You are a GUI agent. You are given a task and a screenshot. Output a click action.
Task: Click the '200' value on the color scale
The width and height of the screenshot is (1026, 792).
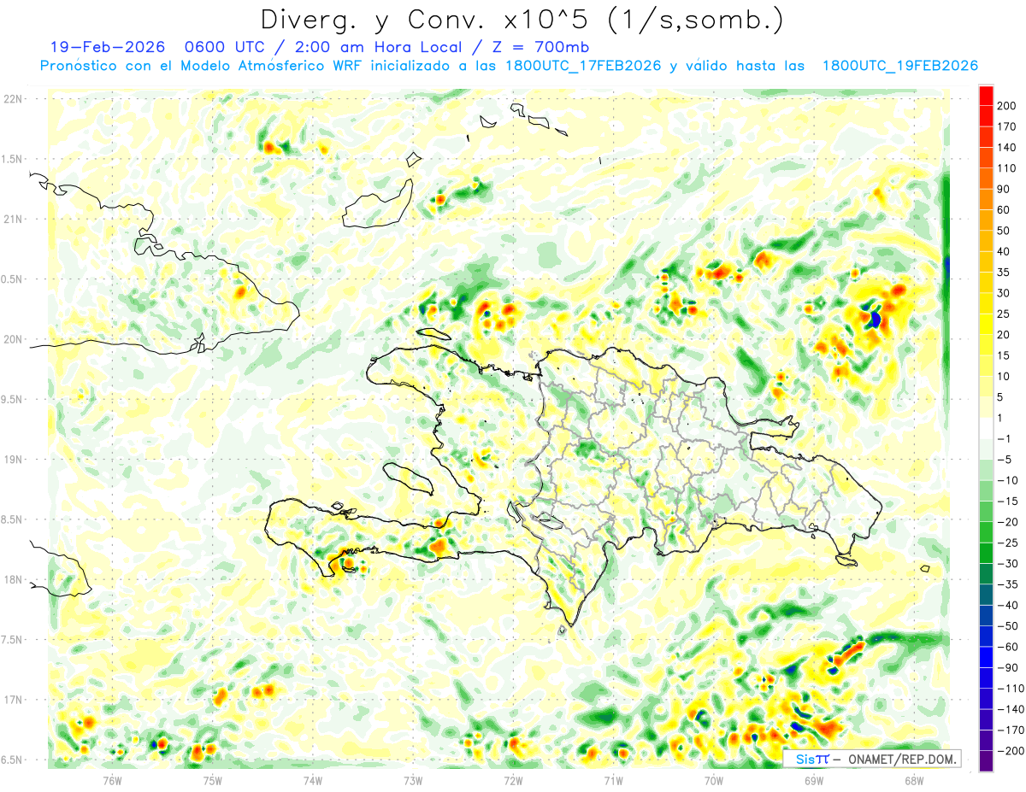[x=1005, y=106]
